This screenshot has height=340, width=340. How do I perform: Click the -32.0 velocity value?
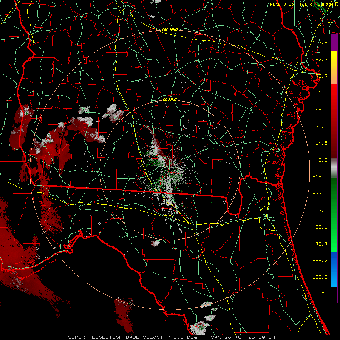(x=320, y=194)
